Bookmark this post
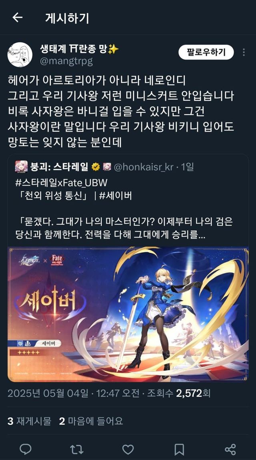 179,449
